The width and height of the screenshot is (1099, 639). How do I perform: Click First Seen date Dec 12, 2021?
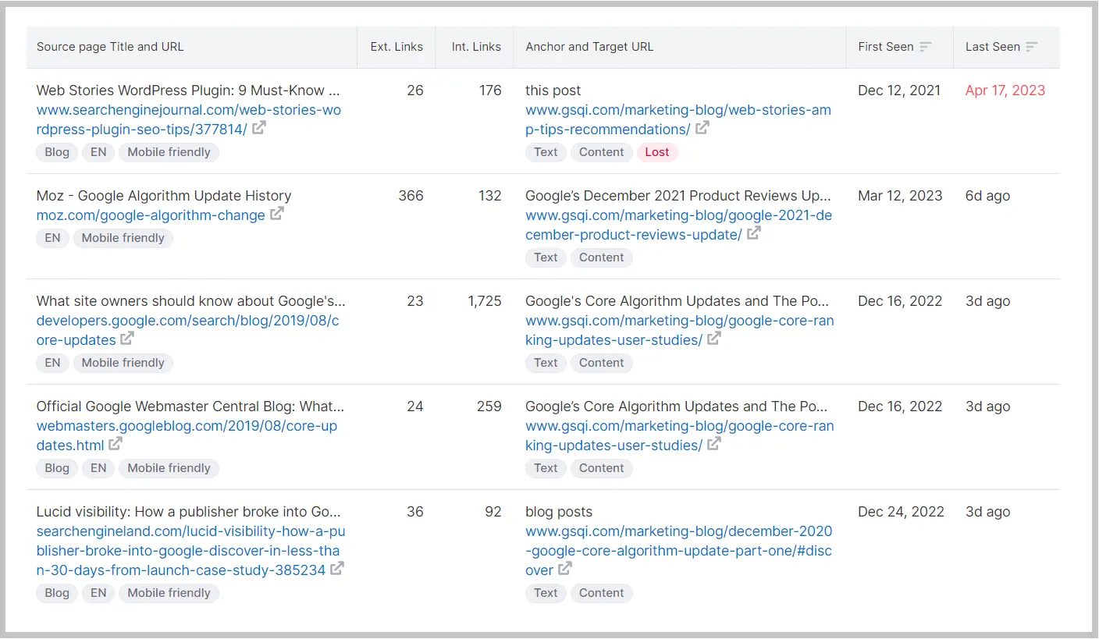899,91
